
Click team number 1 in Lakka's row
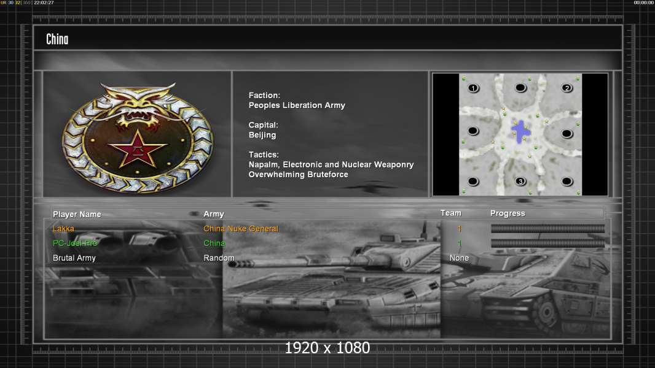pos(460,228)
